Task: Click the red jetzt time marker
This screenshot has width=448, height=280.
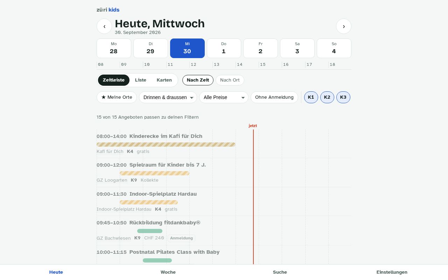Action: [253, 126]
